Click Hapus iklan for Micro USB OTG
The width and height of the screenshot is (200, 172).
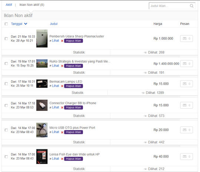pyautogui.click(x=73, y=132)
